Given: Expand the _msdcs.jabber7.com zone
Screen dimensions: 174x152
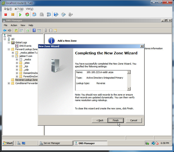Looking at the screenshot, I should 13,53.
